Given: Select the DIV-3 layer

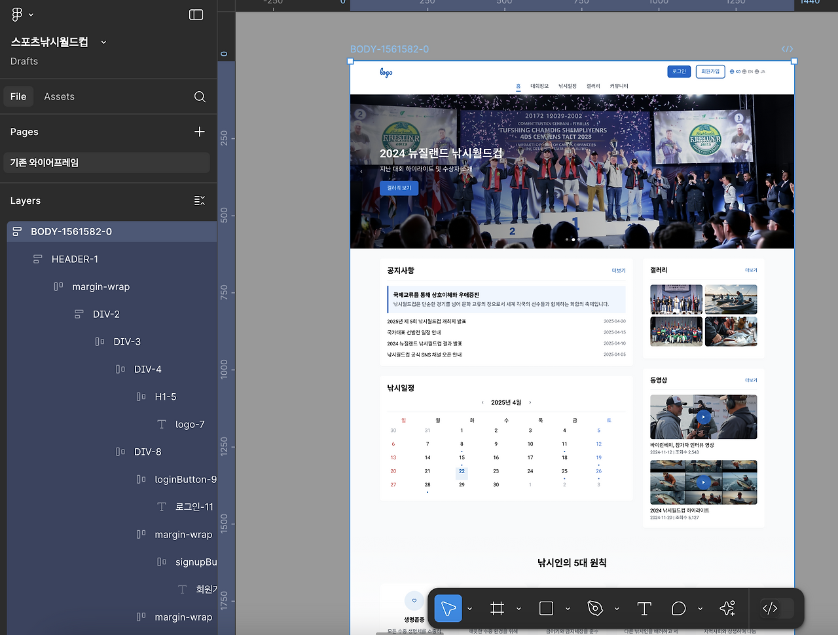Looking at the screenshot, I should coord(127,341).
